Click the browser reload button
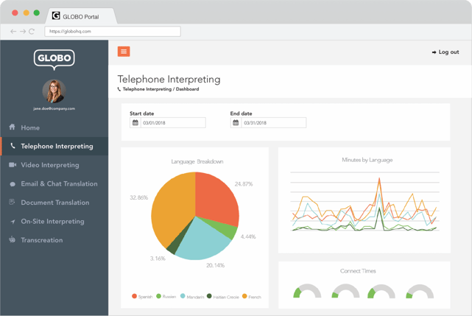 [x=32, y=32]
